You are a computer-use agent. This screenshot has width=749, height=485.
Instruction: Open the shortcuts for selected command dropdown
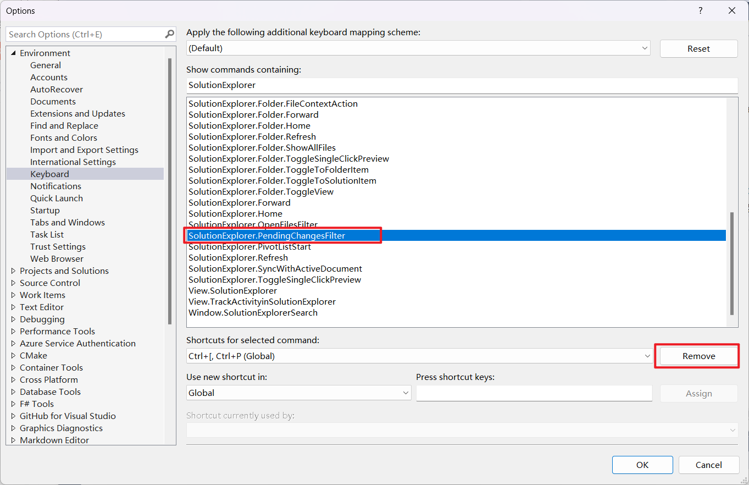[647, 356]
